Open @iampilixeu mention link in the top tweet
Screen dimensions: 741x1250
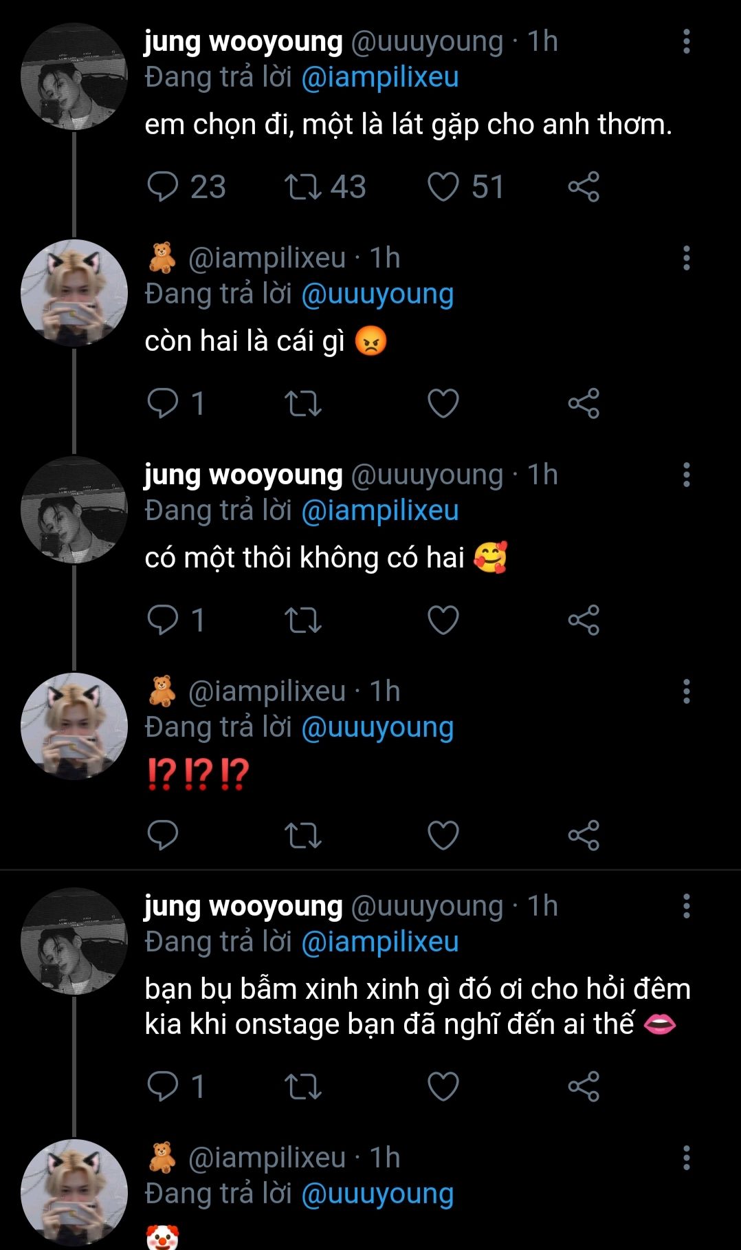[380, 77]
